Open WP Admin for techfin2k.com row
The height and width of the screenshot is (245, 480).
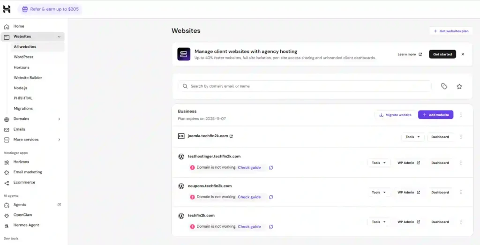coord(409,222)
